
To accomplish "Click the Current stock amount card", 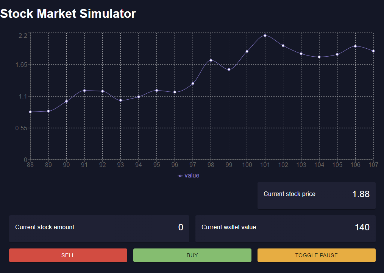I will coord(99,229).
